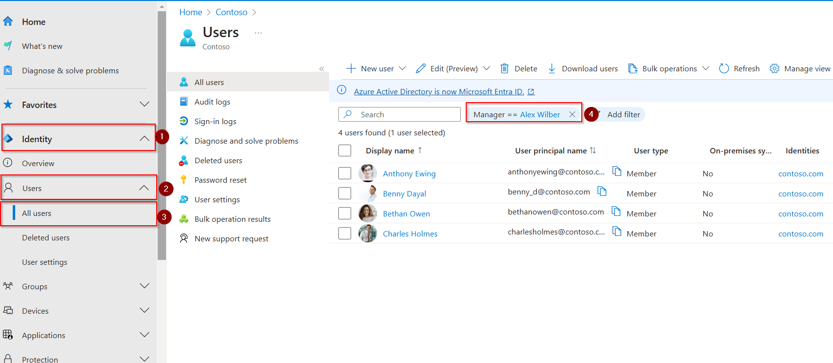Open Anthony Ewing's profile link
Viewport: 833px width, 363px height.
click(x=409, y=173)
